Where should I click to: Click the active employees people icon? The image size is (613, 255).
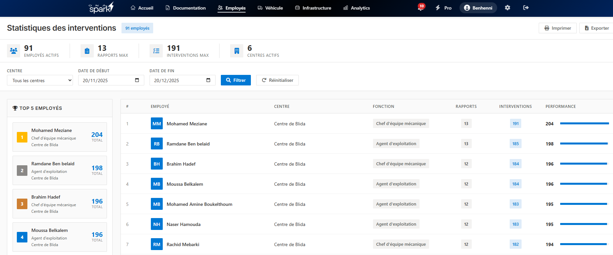point(14,51)
